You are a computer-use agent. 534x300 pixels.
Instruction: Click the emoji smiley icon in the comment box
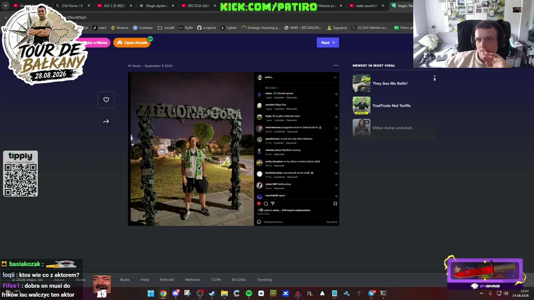point(259,222)
